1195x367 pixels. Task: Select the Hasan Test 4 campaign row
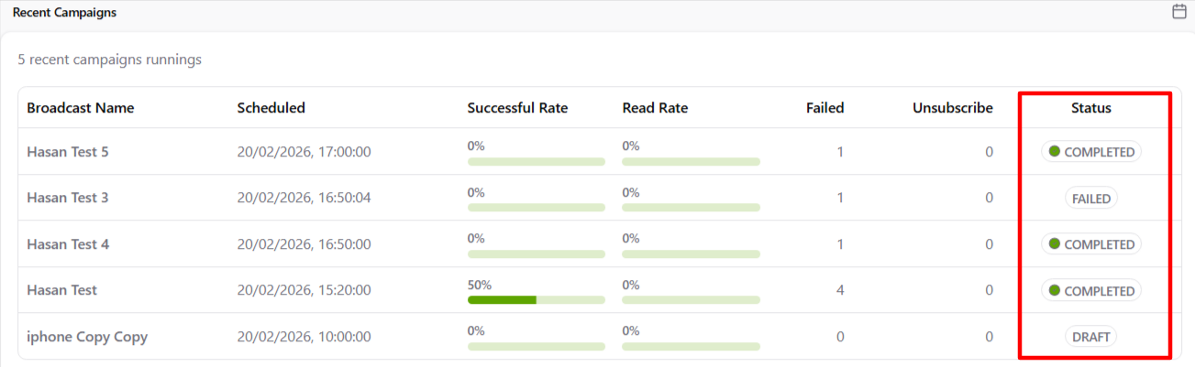point(68,244)
